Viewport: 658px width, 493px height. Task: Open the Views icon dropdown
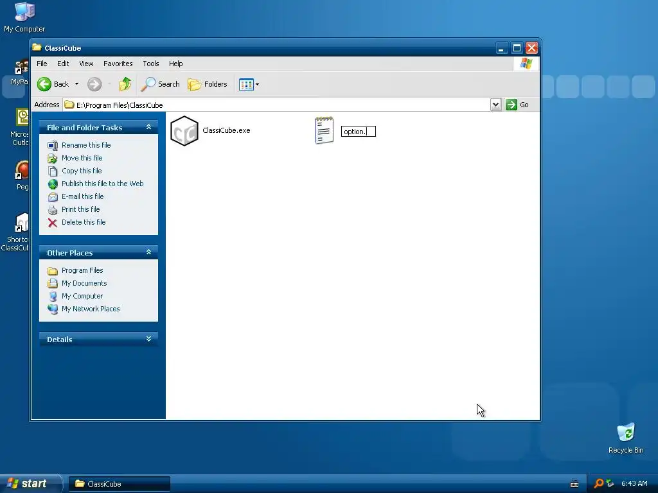point(249,84)
